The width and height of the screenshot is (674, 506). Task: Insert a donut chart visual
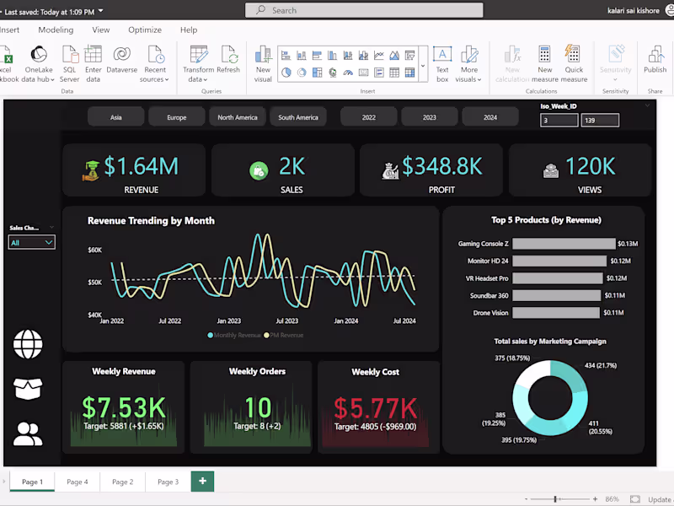(x=302, y=73)
